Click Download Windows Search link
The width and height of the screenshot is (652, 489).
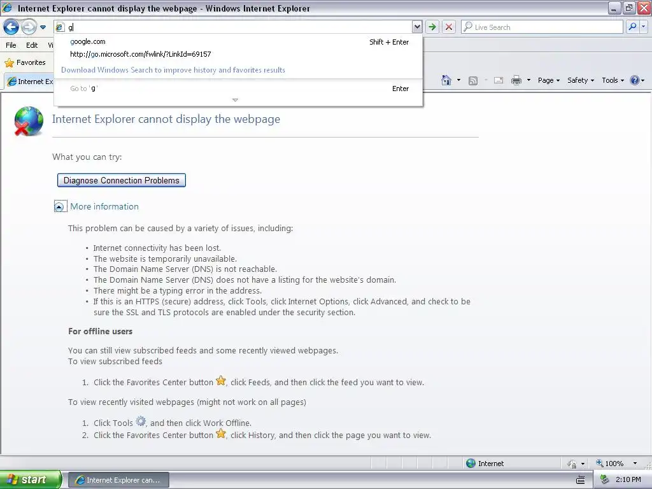[173, 70]
